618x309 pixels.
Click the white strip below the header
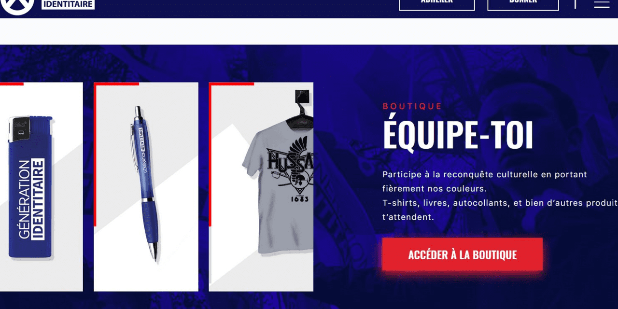tap(309, 31)
